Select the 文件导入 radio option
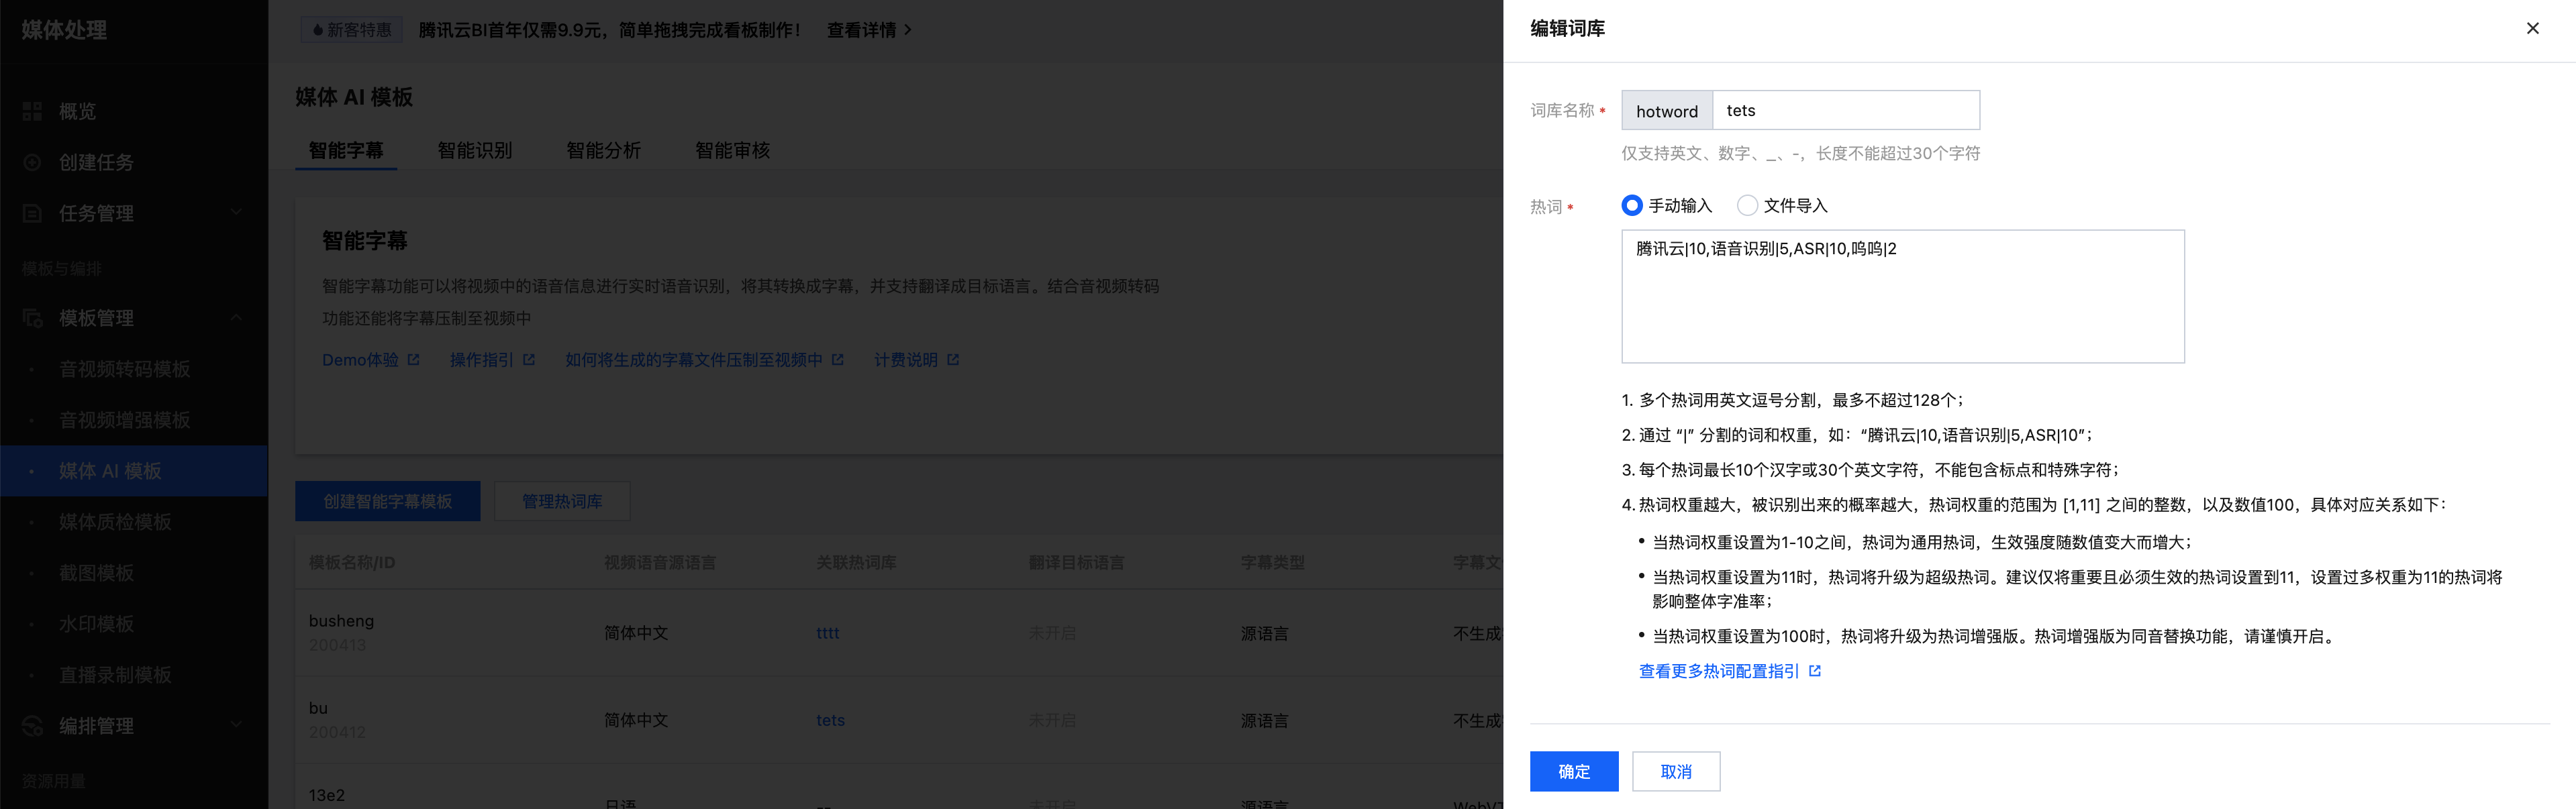Screen dimensions: 2576x809 1747,205
